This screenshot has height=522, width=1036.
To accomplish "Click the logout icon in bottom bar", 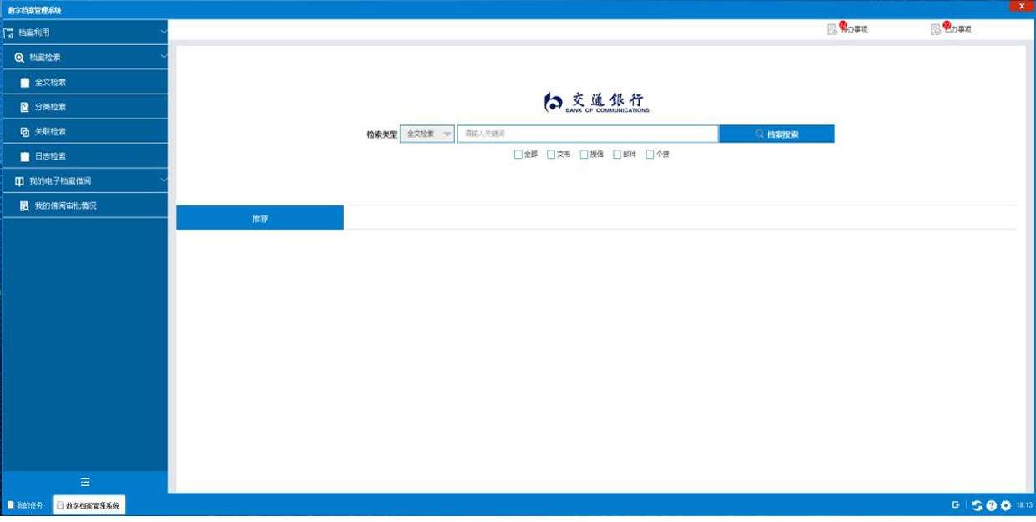I will [955, 505].
